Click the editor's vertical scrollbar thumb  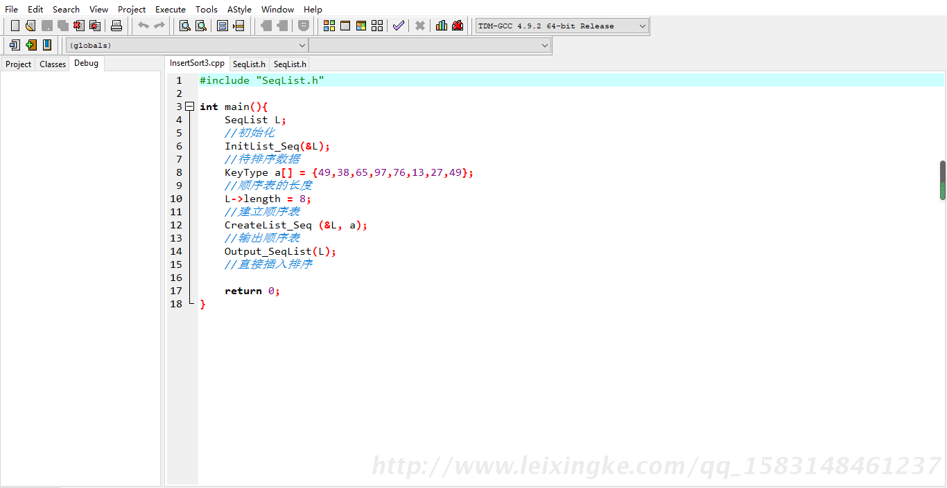(943, 180)
